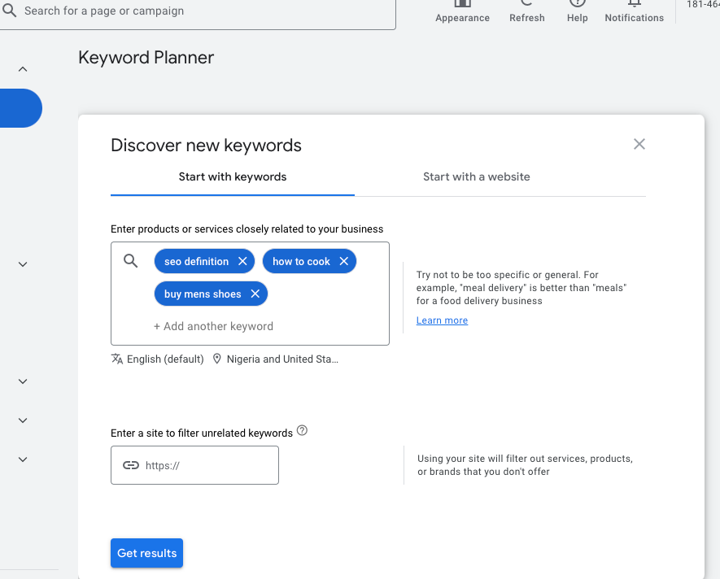Click the location pin beside Nigeria and United States
Screen dimensions: 720x579
tap(216, 359)
